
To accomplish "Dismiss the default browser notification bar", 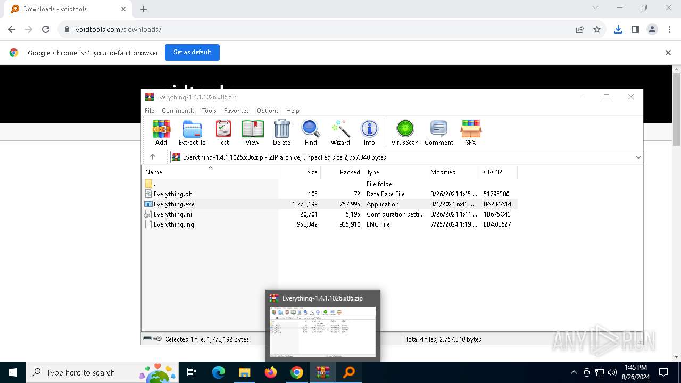I will tap(668, 53).
